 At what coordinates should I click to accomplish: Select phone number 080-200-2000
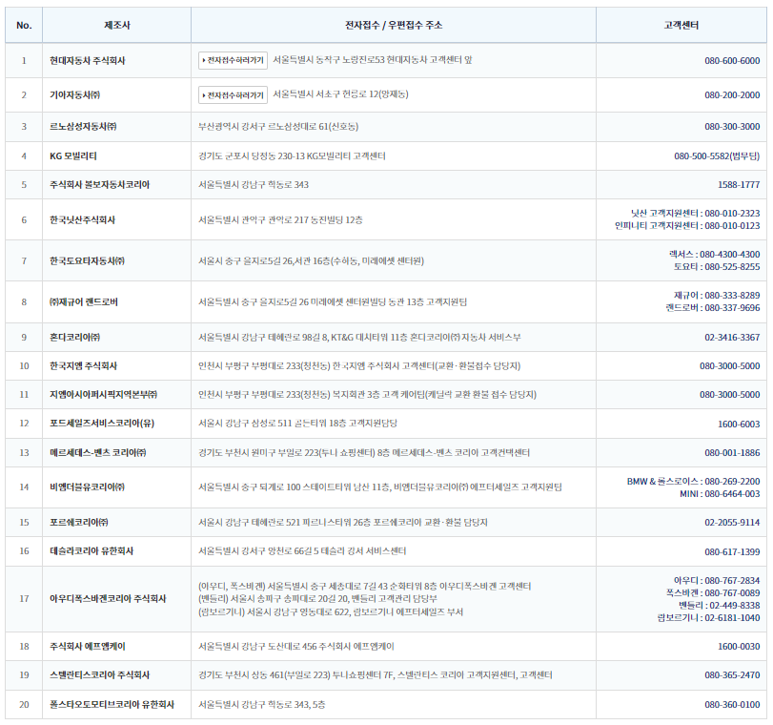tap(732, 95)
